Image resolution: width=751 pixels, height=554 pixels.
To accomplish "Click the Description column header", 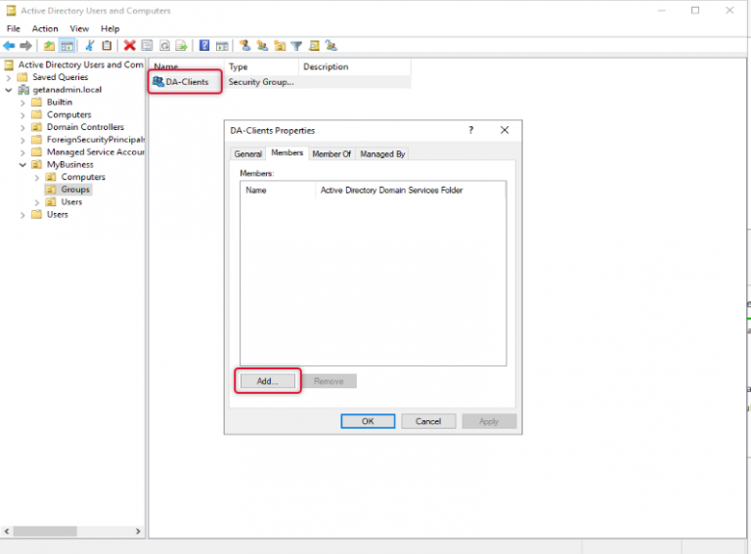I will point(355,67).
